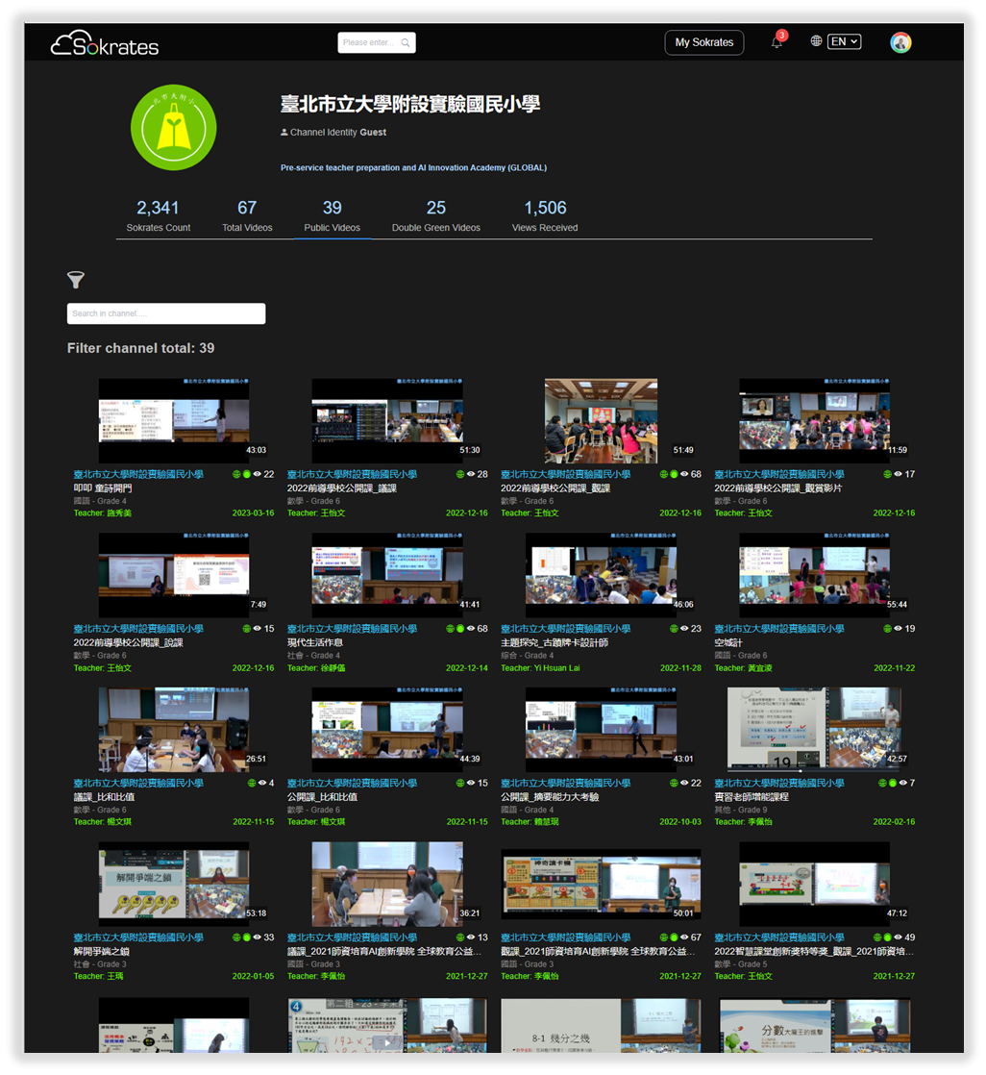Click the green globe icon on the 36:21 video row
This screenshot has width=986, height=1075.
point(460,937)
